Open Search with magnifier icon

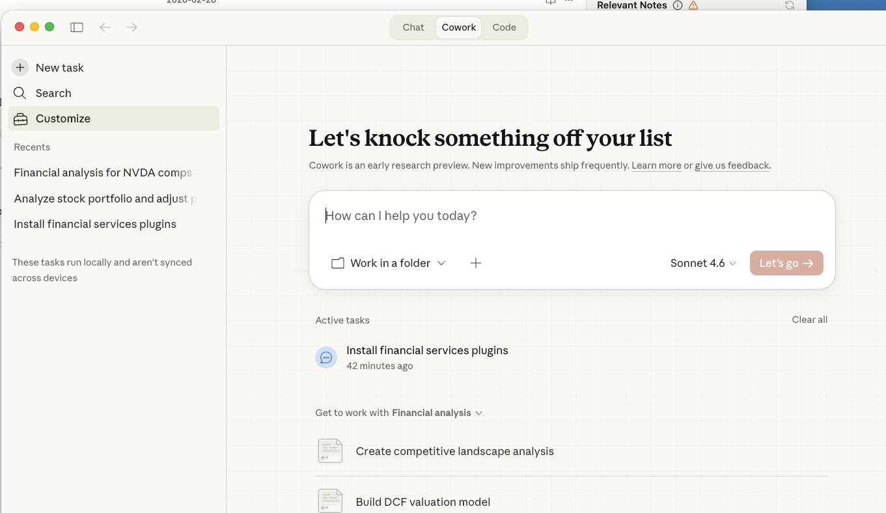coord(20,93)
